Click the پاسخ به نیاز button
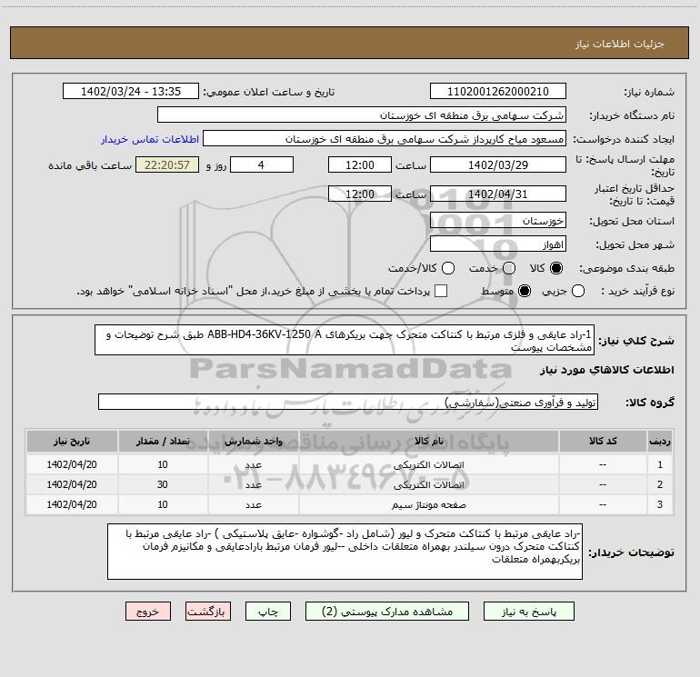 tap(529, 612)
